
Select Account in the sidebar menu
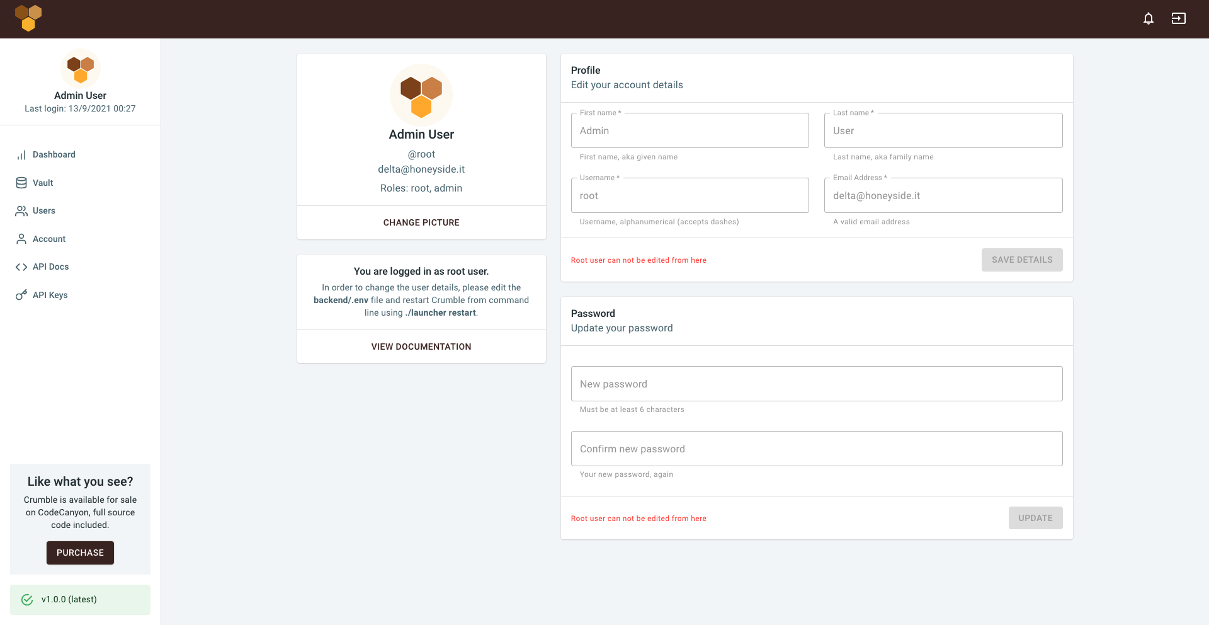[48, 239]
